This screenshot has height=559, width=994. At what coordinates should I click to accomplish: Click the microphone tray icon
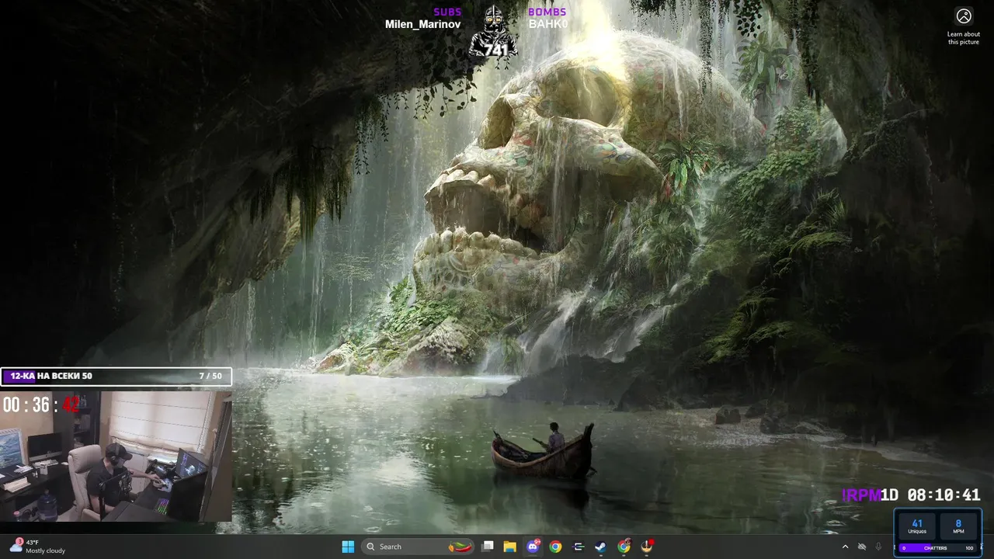(878, 547)
